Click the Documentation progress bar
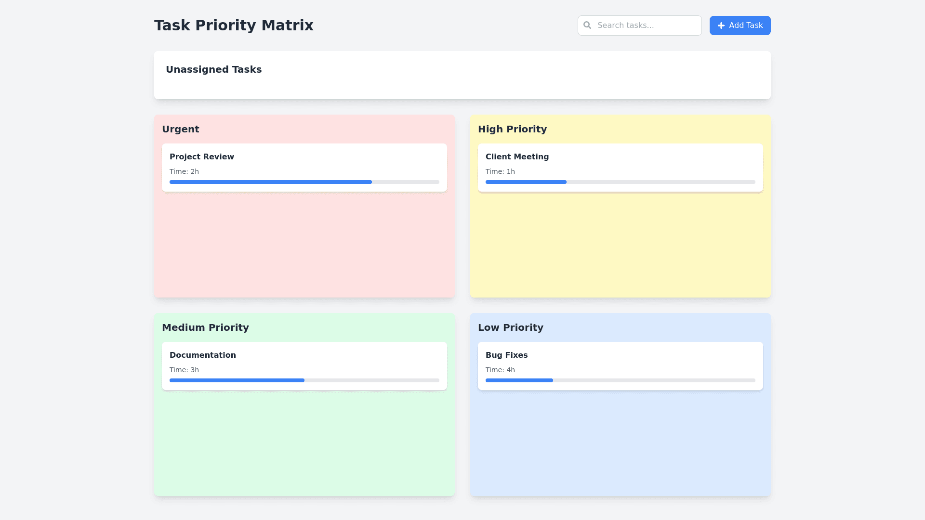The image size is (925, 520). (x=304, y=380)
